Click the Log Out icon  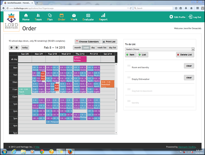(190, 17)
